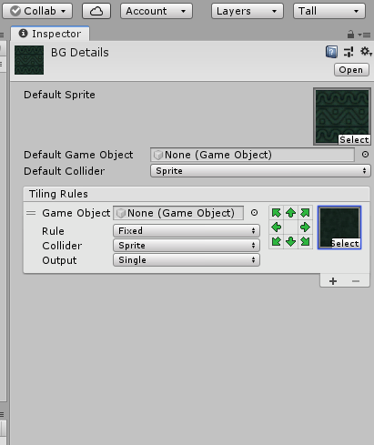This screenshot has width=374, height=445.
Task: Open object picker for Default Game Object
Action: pos(365,155)
